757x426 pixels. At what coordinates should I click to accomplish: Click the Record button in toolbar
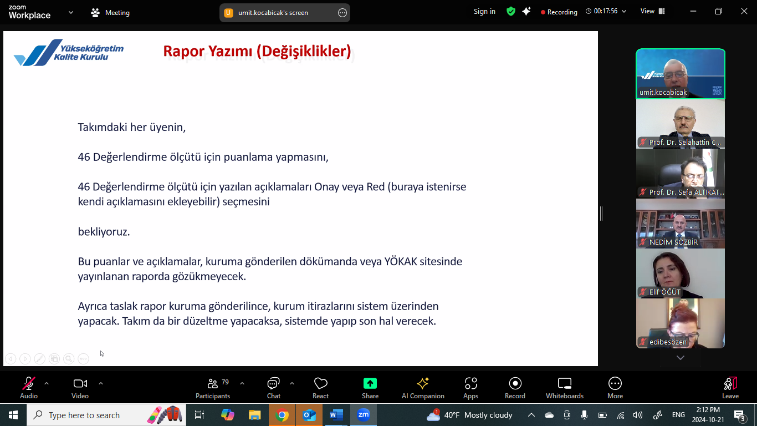point(515,388)
